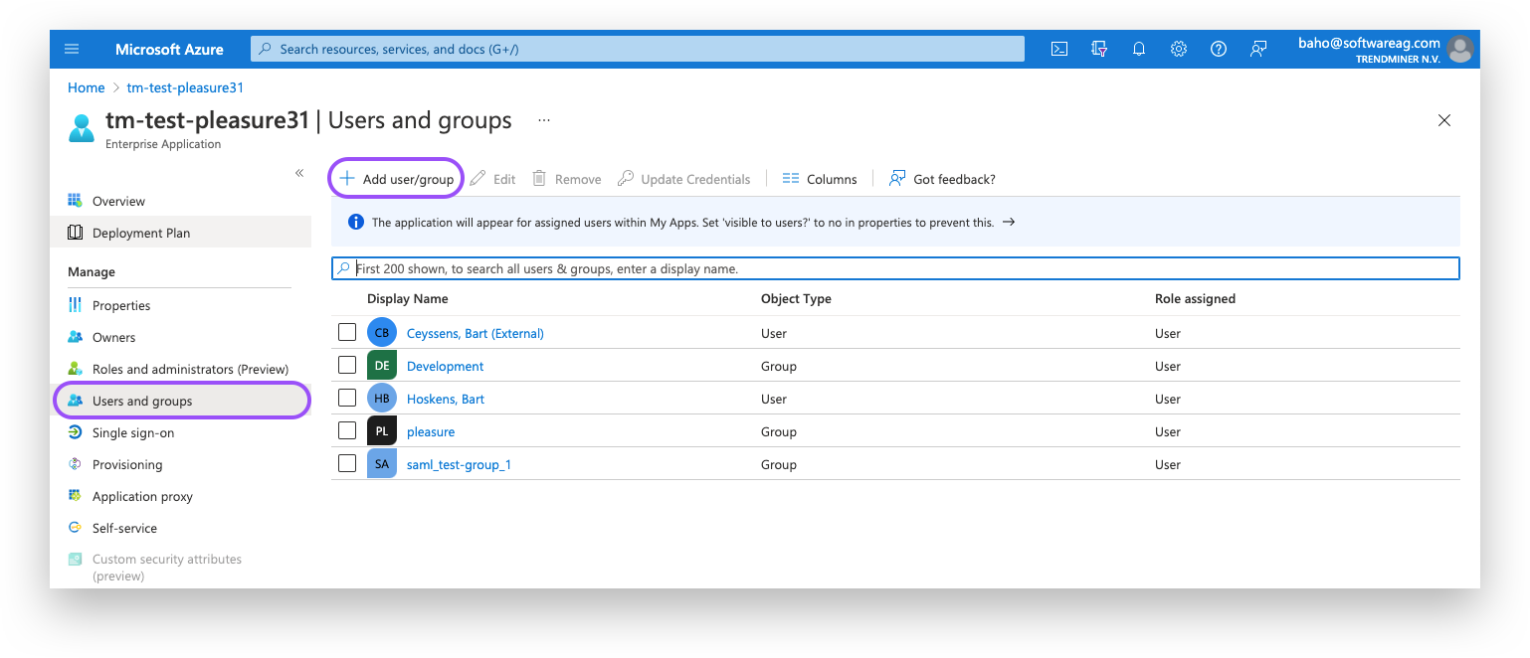Click the help question mark icon
The height and width of the screenshot is (658, 1530).
pyautogui.click(x=1219, y=49)
